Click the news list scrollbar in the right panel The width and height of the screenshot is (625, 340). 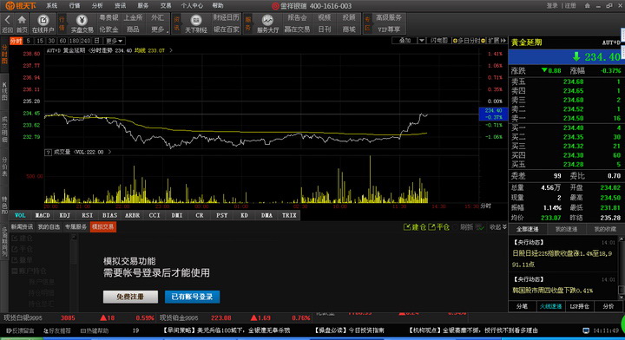(622, 267)
